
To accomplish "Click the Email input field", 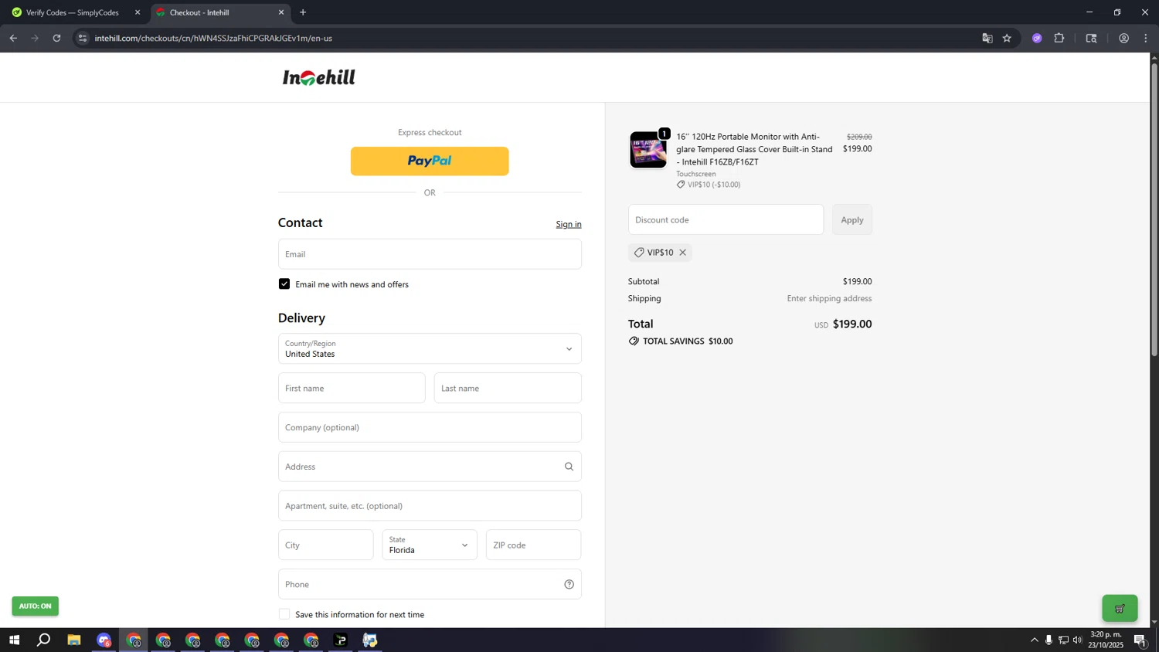I will point(430,254).
